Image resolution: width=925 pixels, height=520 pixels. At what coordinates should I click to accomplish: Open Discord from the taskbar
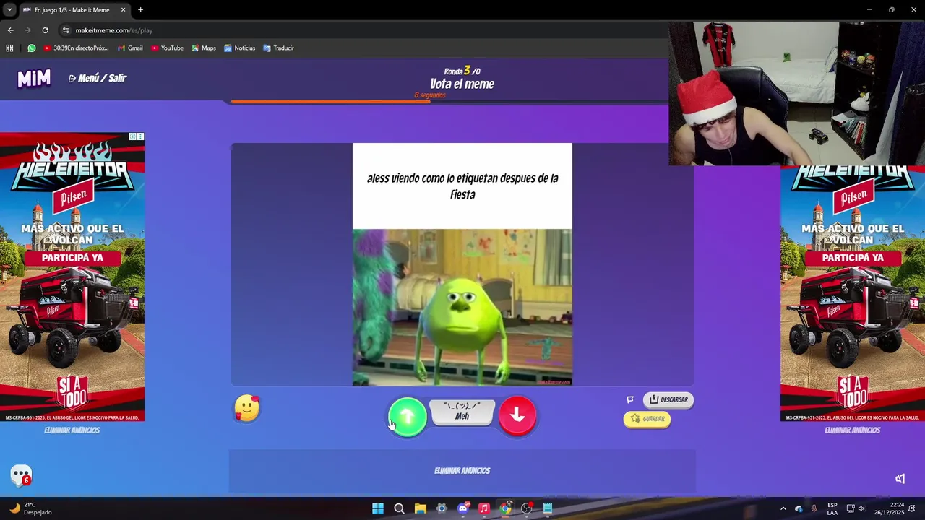pyautogui.click(x=463, y=508)
